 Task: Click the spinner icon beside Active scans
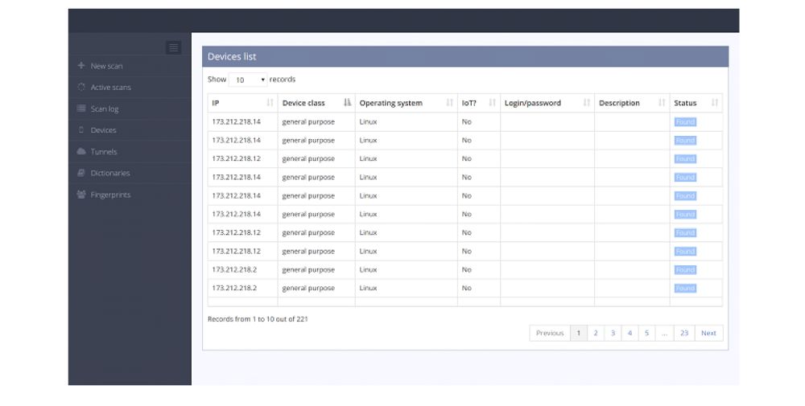coord(81,87)
